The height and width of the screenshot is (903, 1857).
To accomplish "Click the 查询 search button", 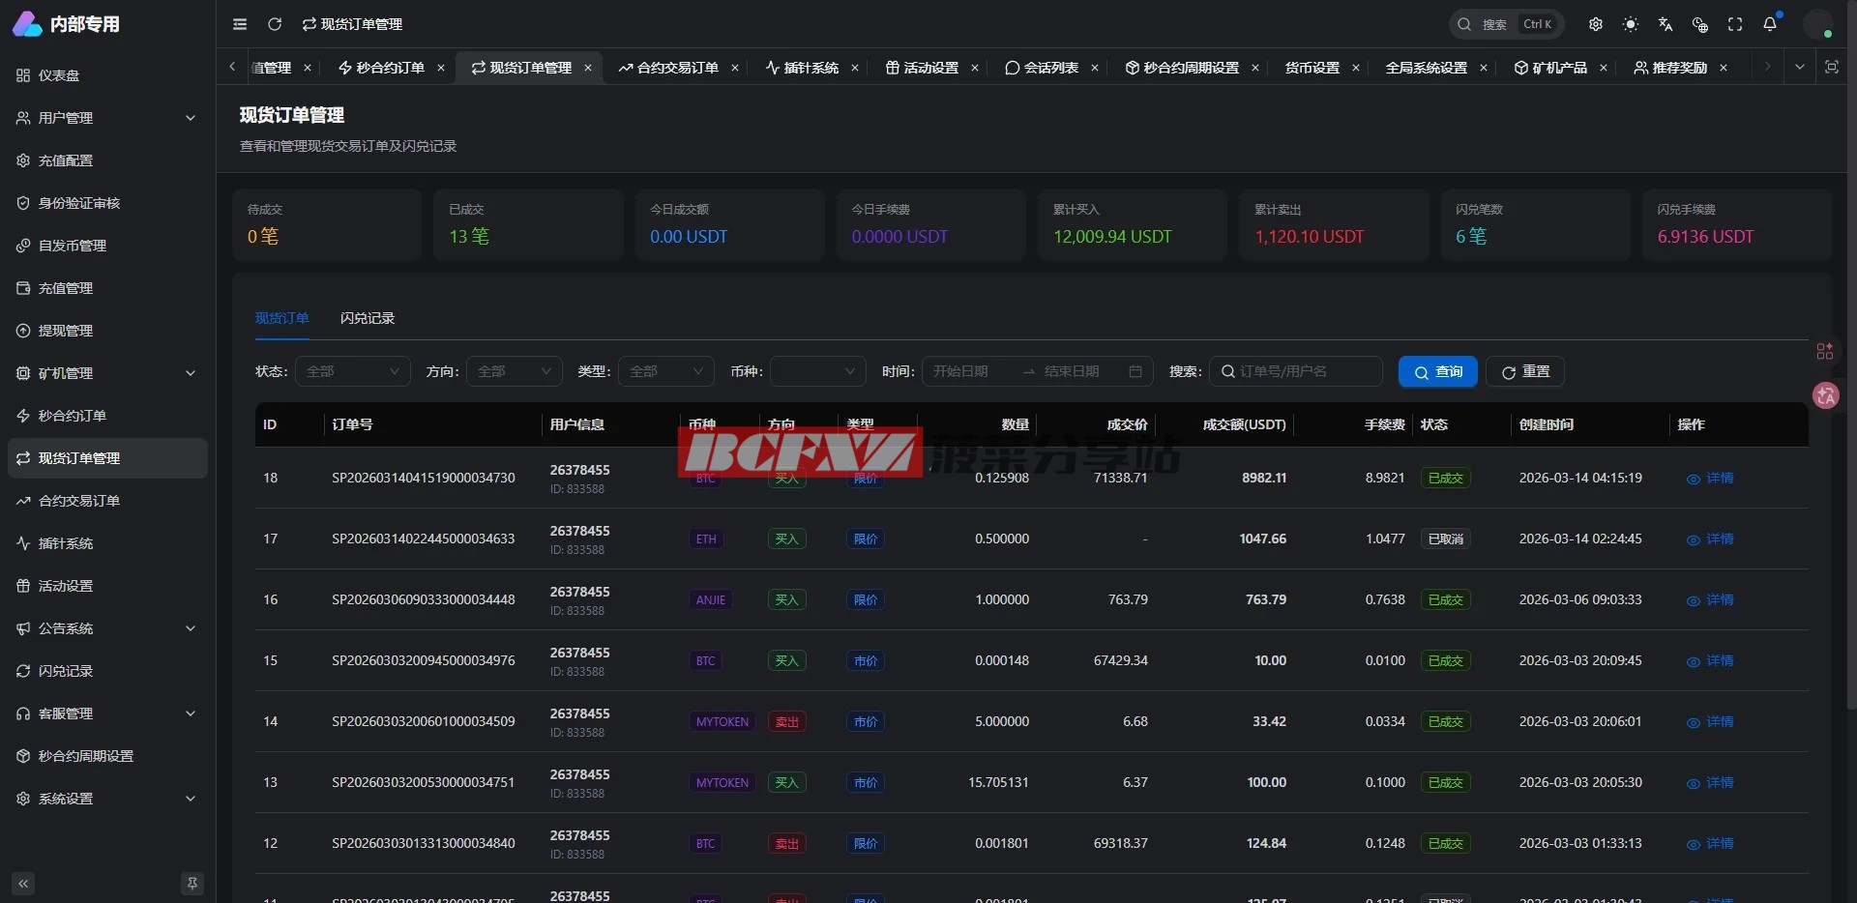I will 1437,371.
